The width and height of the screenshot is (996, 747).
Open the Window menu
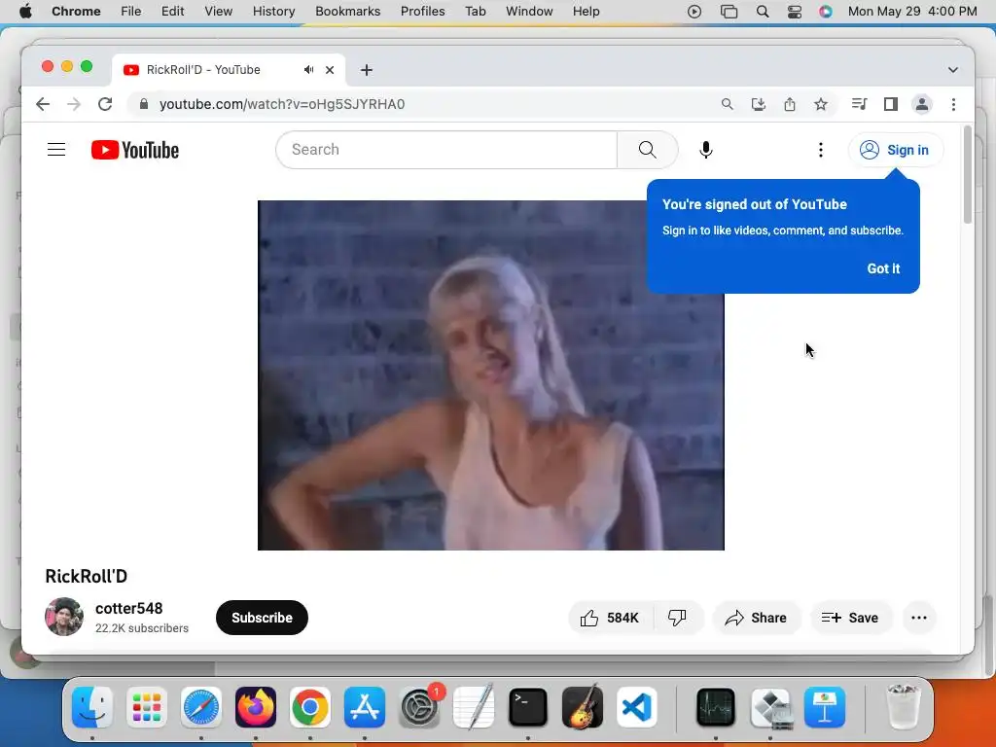pyautogui.click(x=529, y=12)
